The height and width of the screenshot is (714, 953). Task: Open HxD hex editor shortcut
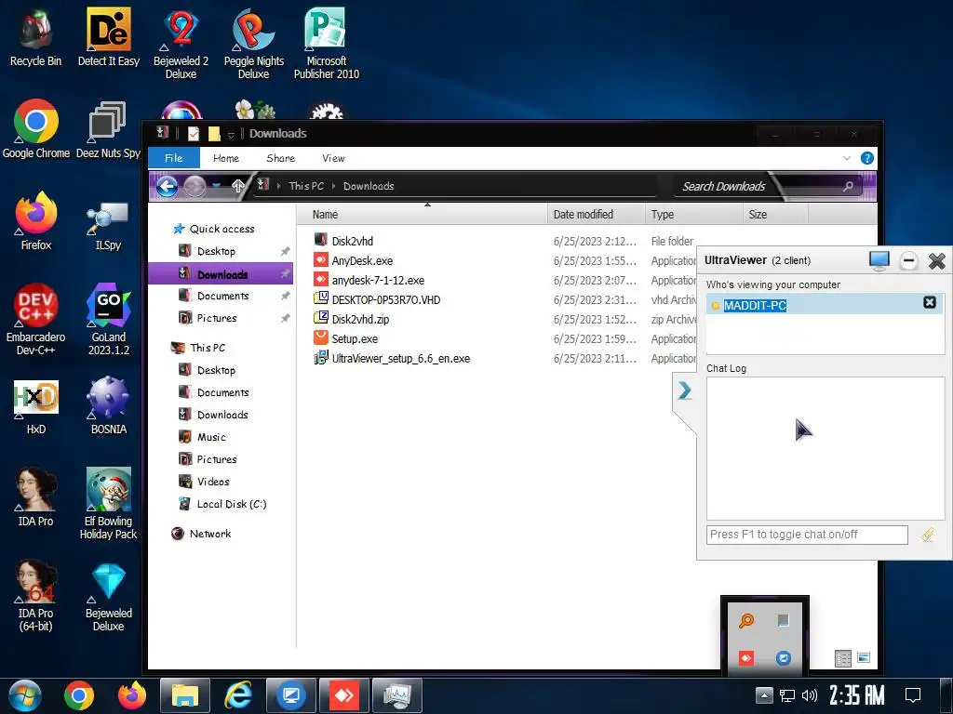point(36,407)
